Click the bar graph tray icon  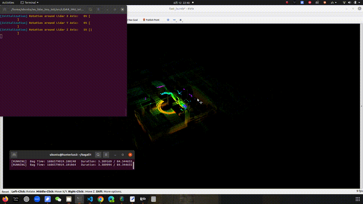pyautogui.click(x=317, y=3)
